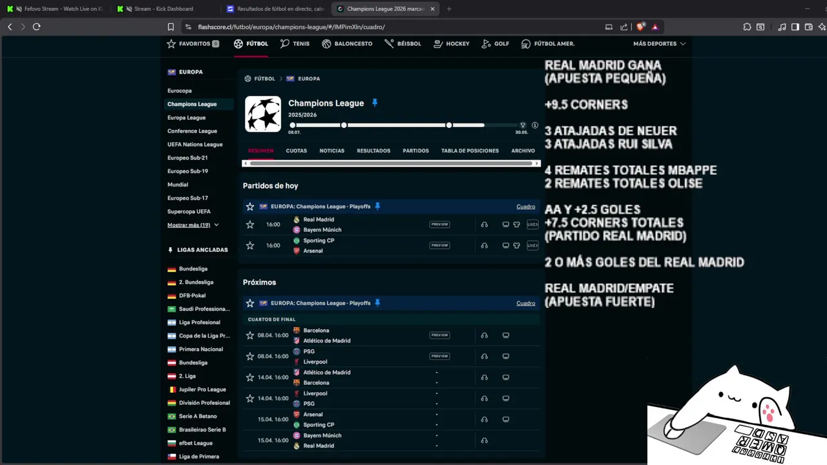The height and width of the screenshot is (465, 827).
Task: Go back in browser history
Action: (10, 26)
